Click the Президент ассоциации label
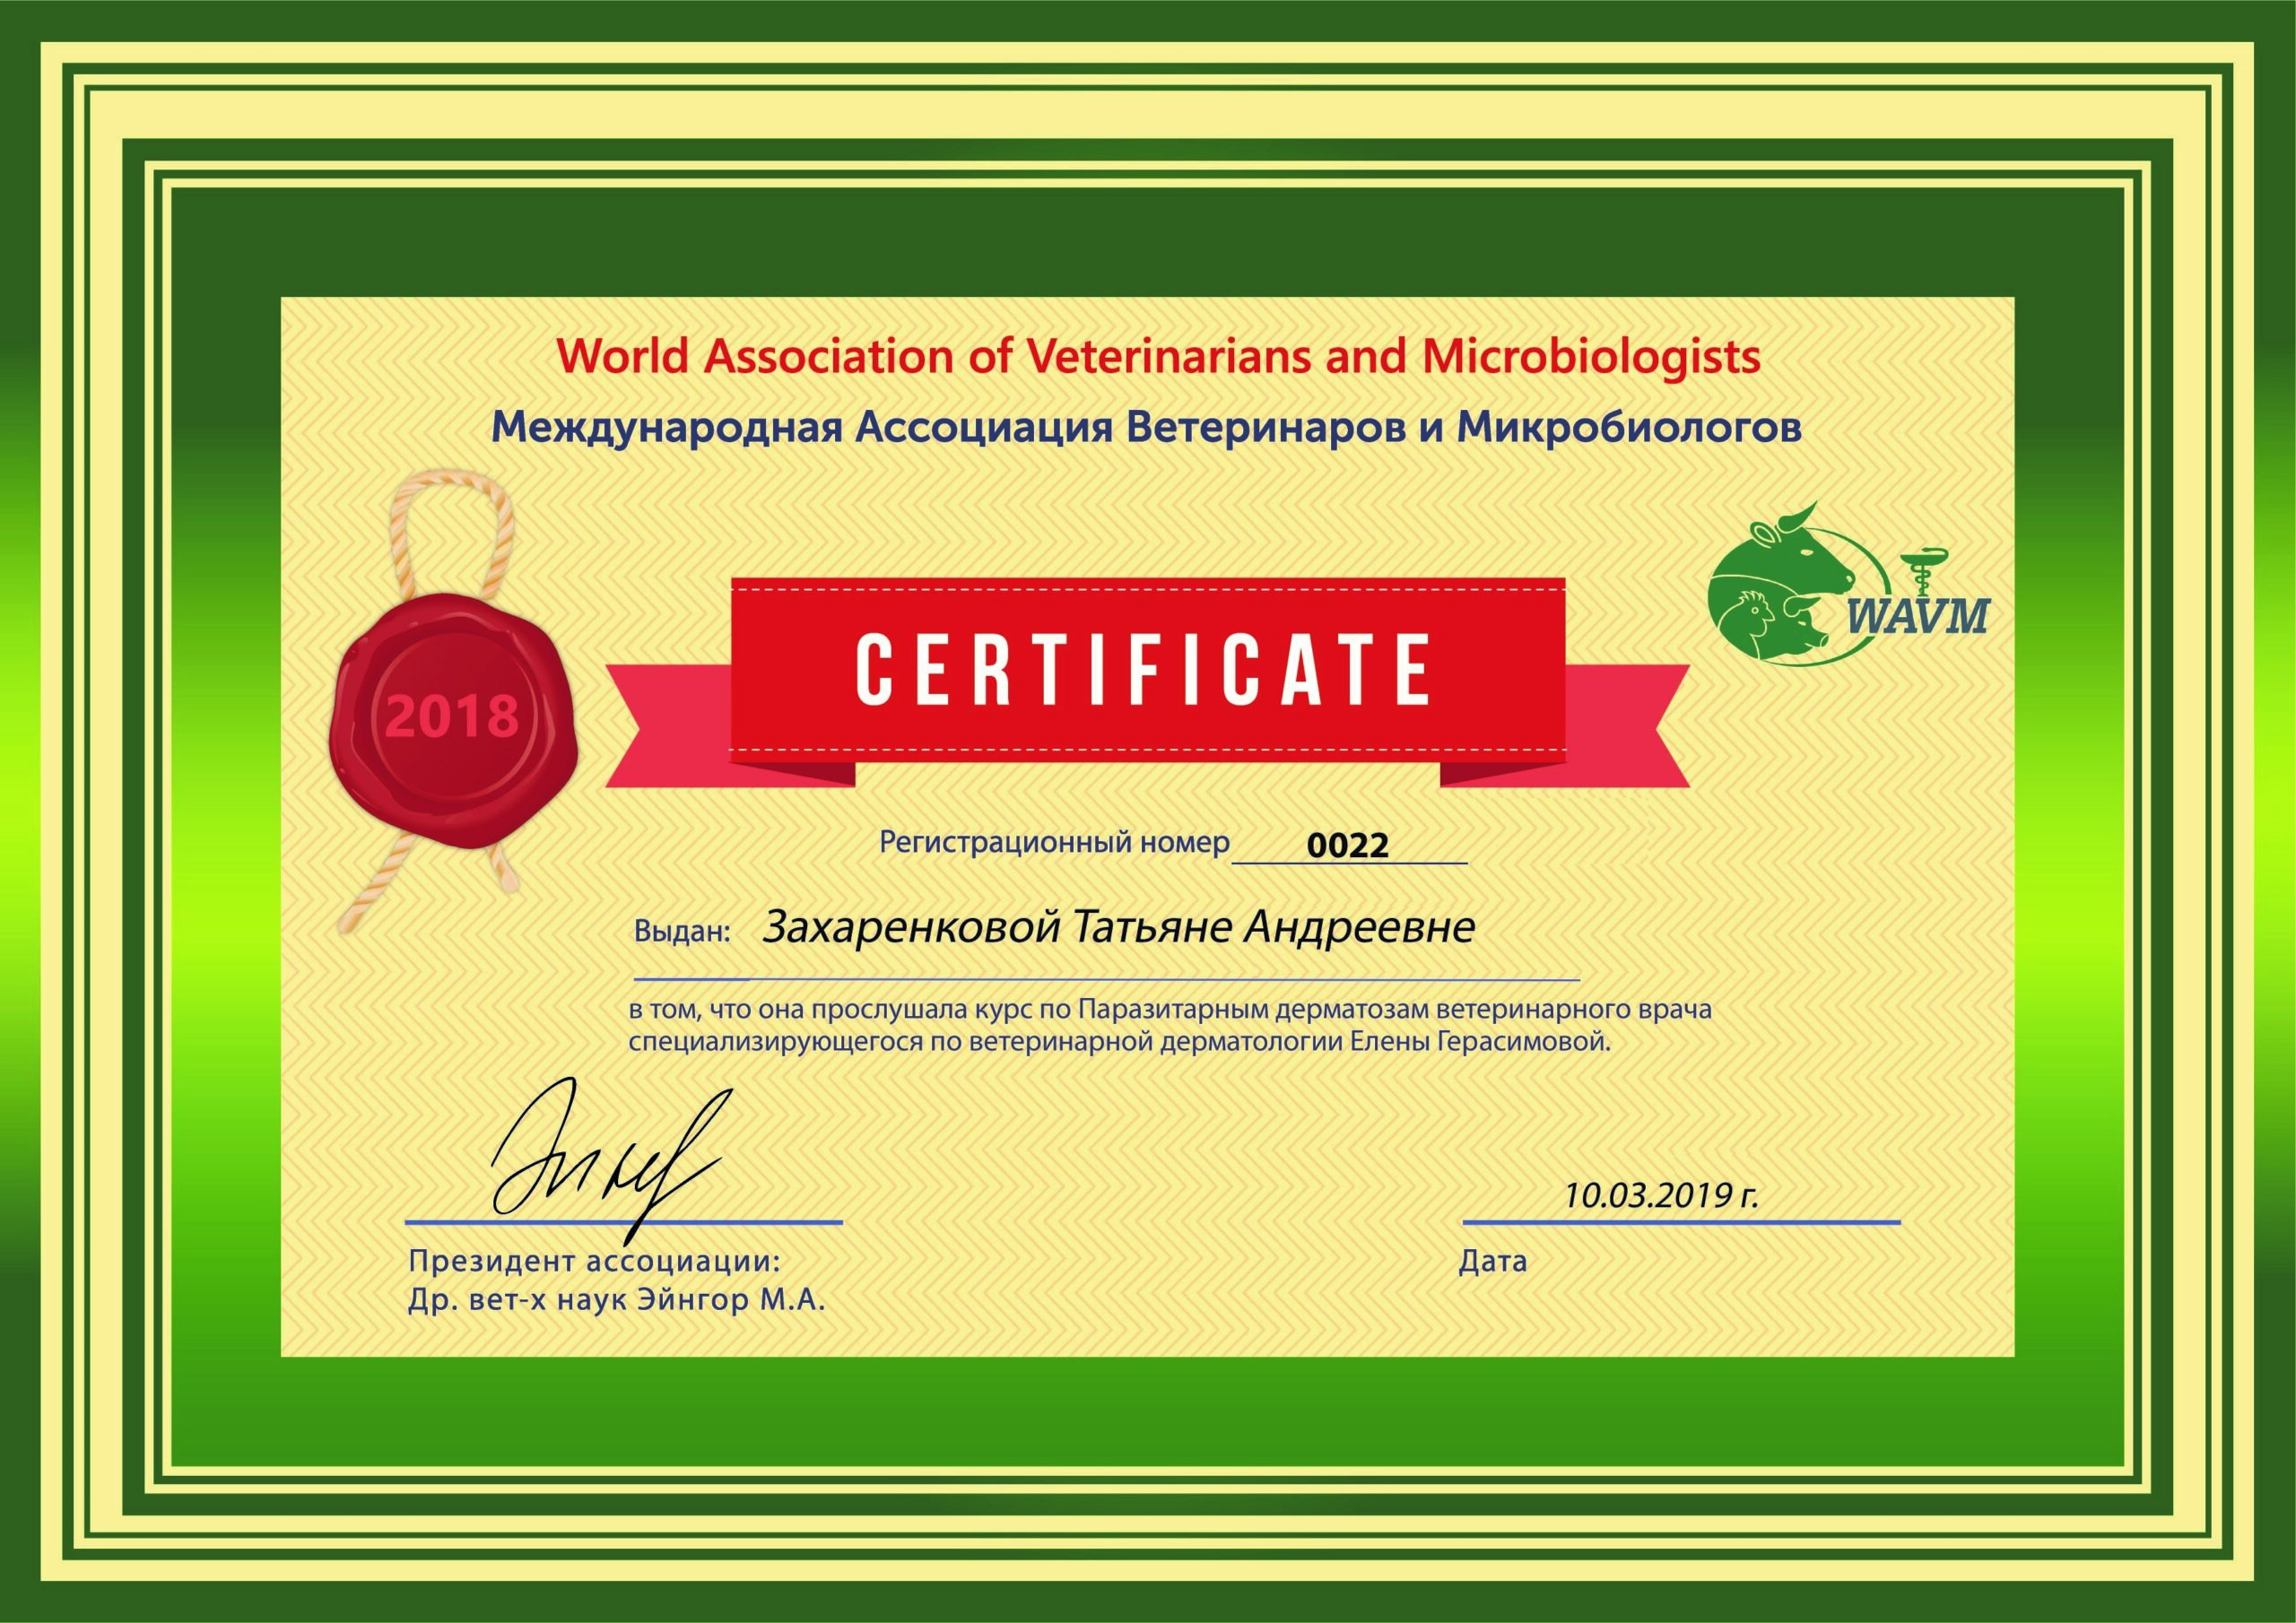The image size is (2296, 1623). coord(593,1260)
